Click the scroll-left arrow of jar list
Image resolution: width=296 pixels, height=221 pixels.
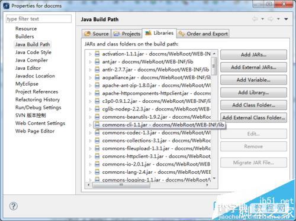[89, 185]
